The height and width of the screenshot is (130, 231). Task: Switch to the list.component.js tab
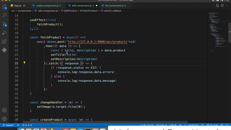click(114, 6)
